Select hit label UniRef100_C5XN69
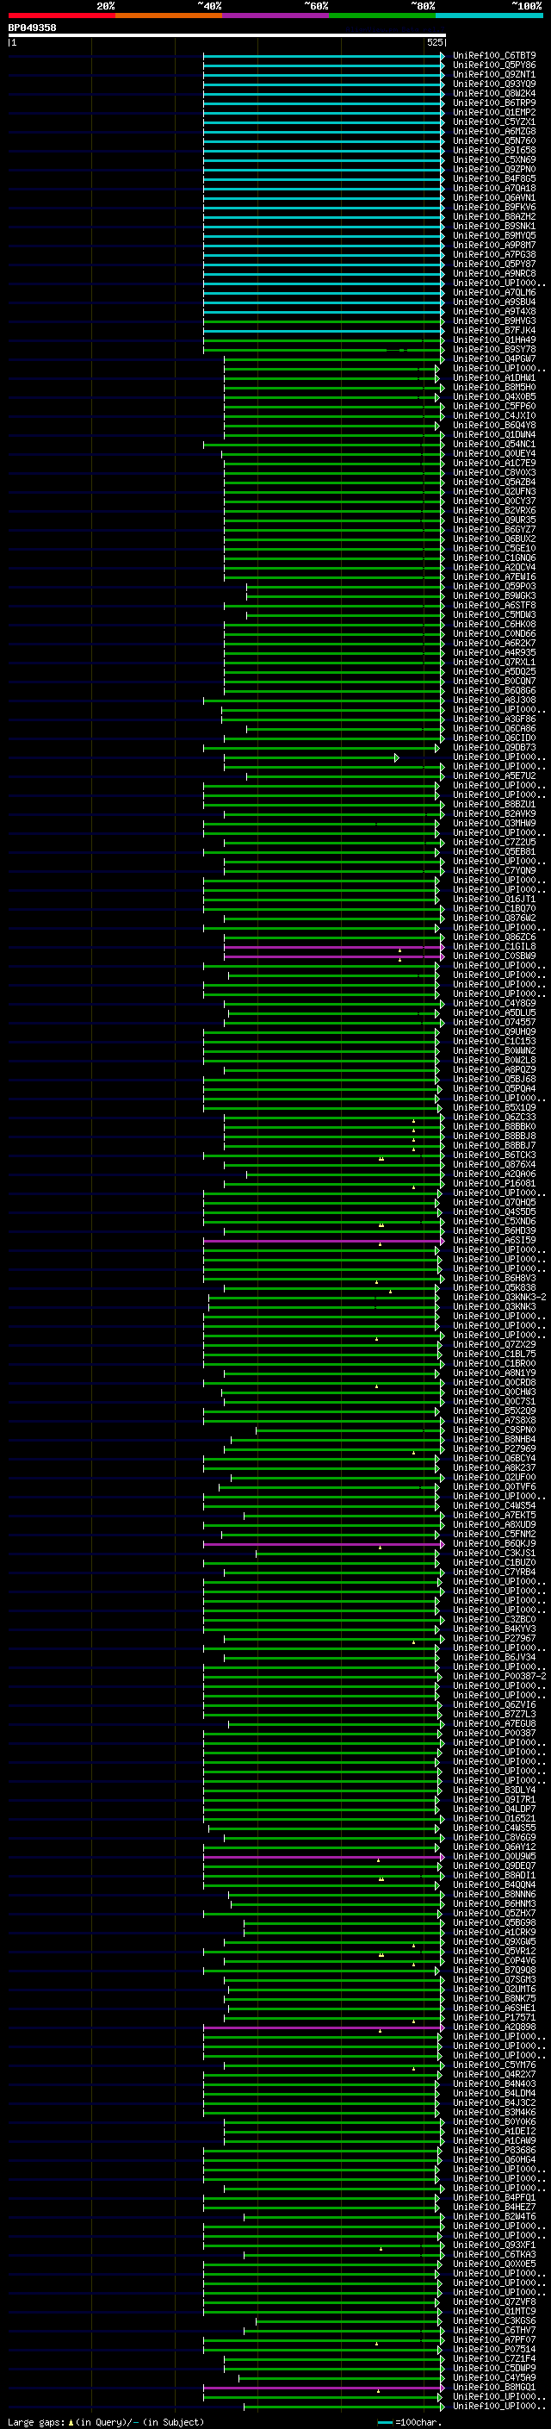The image size is (551, 2429). (x=494, y=159)
